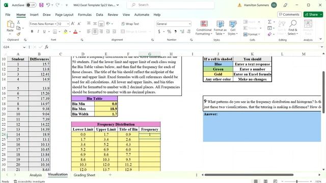The width and height of the screenshot is (326, 183).
Task: Click the Comma Style icon
Action: pos(176,32)
